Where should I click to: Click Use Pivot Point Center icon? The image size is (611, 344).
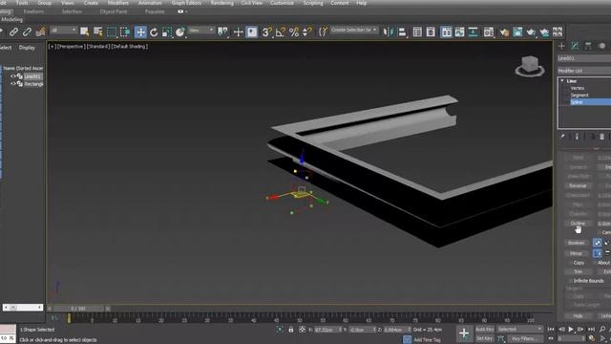(x=222, y=32)
